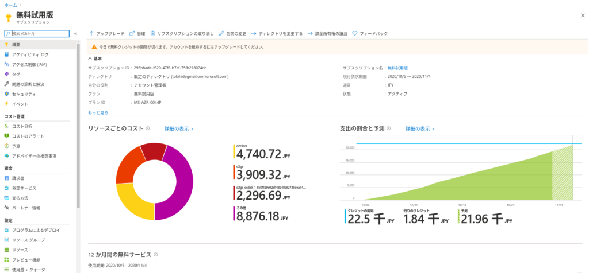Click the arrow icon beside 課金所有権の譲渡

click(x=310, y=33)
